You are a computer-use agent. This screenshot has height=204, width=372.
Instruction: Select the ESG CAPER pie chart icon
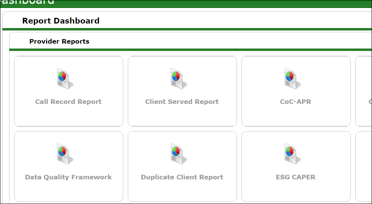pyautogui.click(x=292, y=154)
